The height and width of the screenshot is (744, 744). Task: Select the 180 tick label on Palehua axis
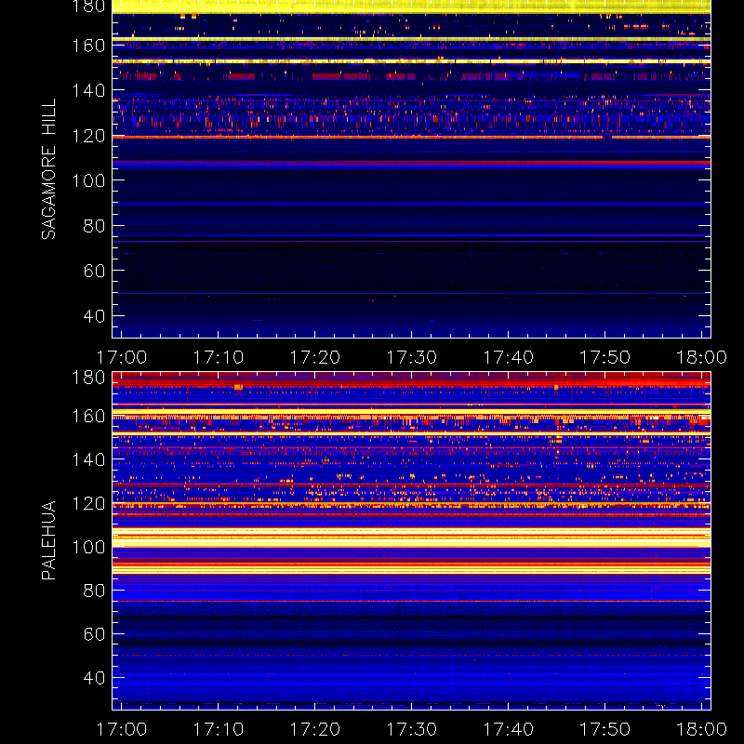pos(88,378)
